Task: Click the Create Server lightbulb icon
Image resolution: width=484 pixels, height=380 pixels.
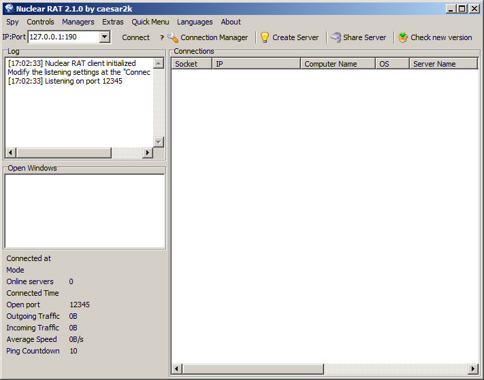Action: coord(265,37)
